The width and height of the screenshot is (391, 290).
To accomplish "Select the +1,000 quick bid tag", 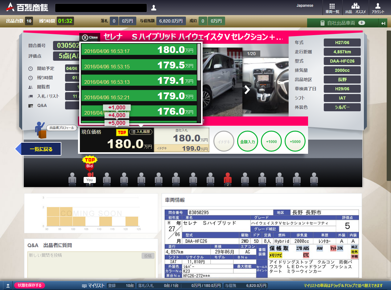I will point(117,108).
